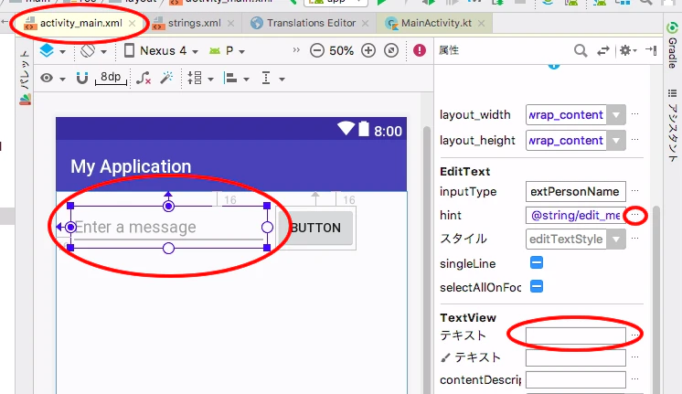Search attributes with the magnifier icon

pyautogui.click(x=581, y=51)
